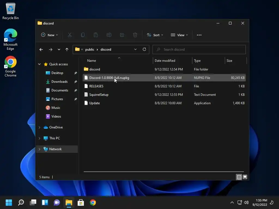
Task: Open the See more three-dots menu
Action: point(199,35)
